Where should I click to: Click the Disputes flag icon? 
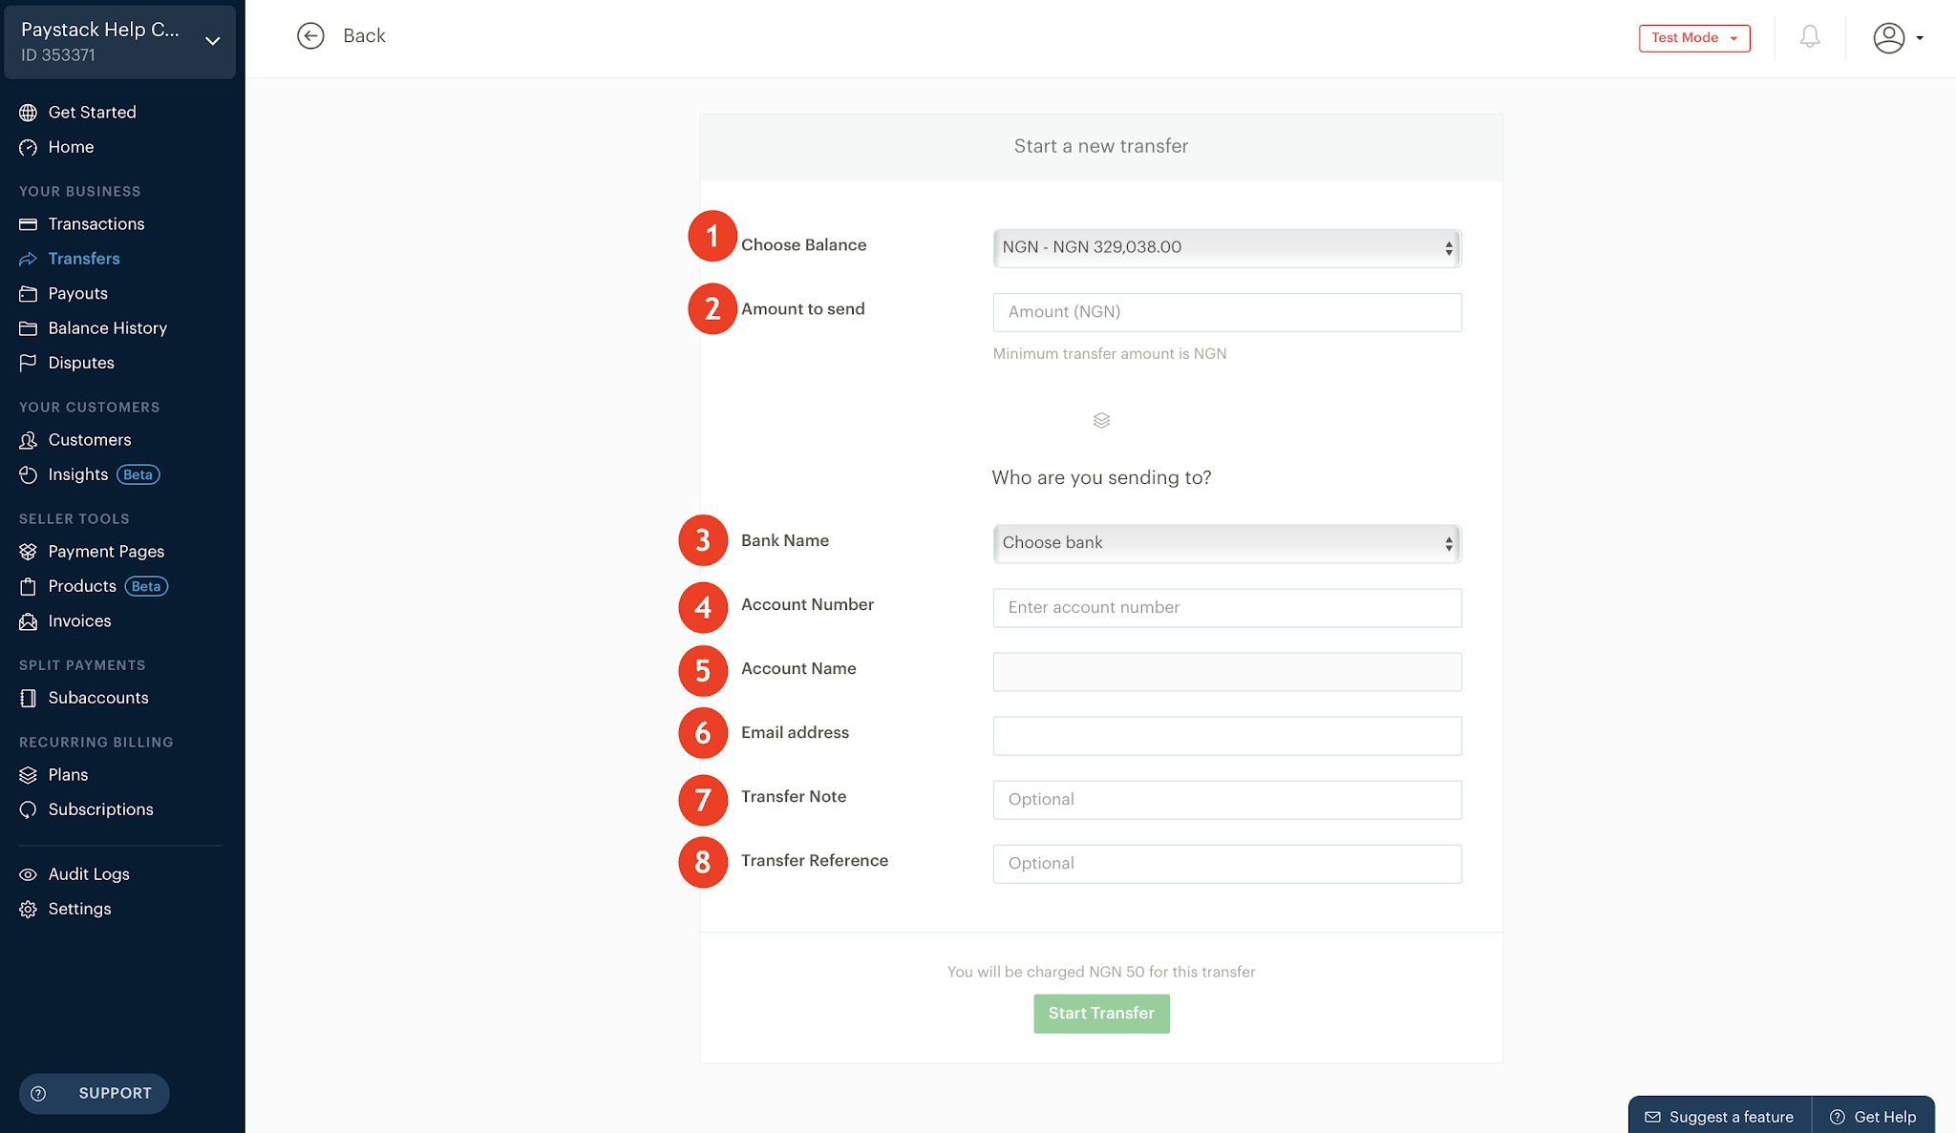[28, 363]
